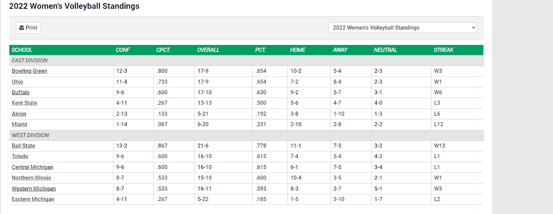Select the WEST DIVISION row label
Screen dimensions: 553x214
(x=30, y=135)
